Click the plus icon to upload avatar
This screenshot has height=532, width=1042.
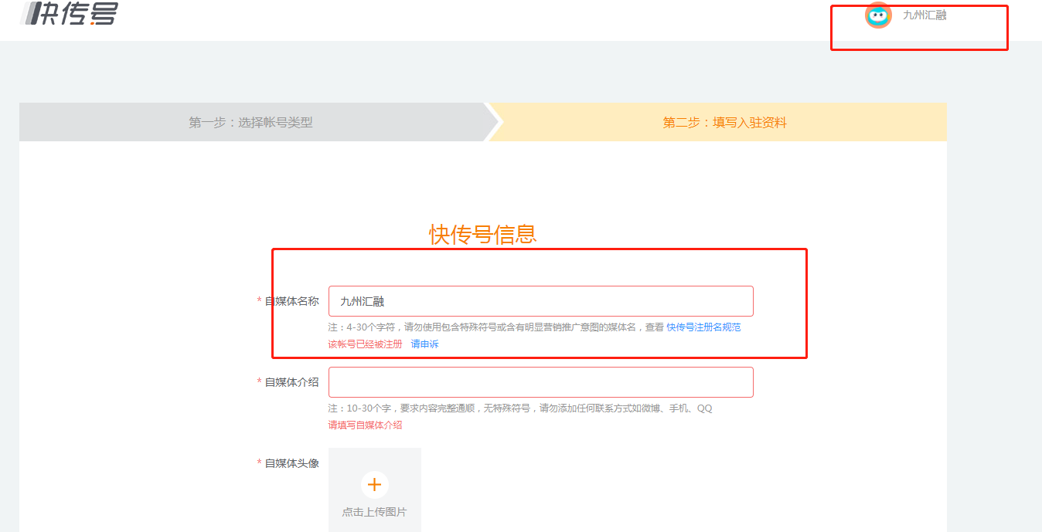[375, 485]
